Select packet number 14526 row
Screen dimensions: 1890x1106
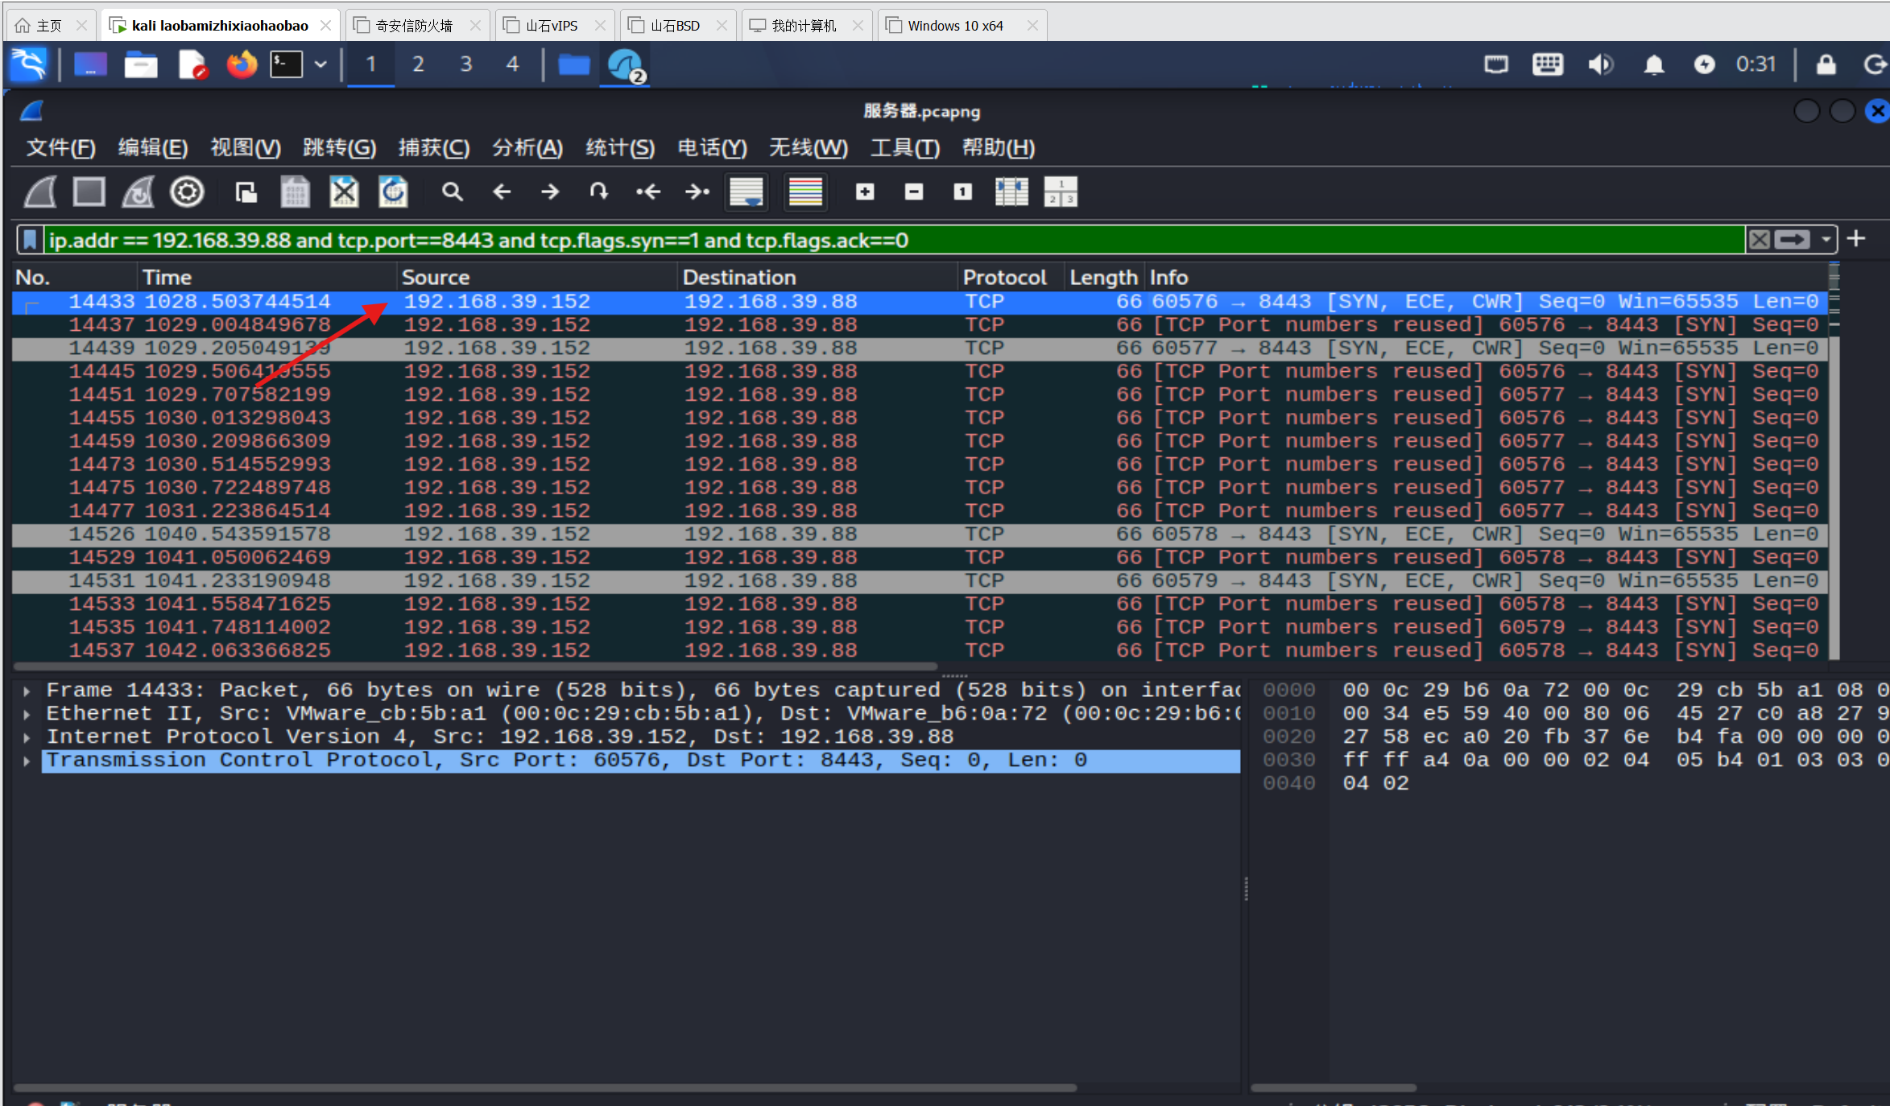point(920,534)
